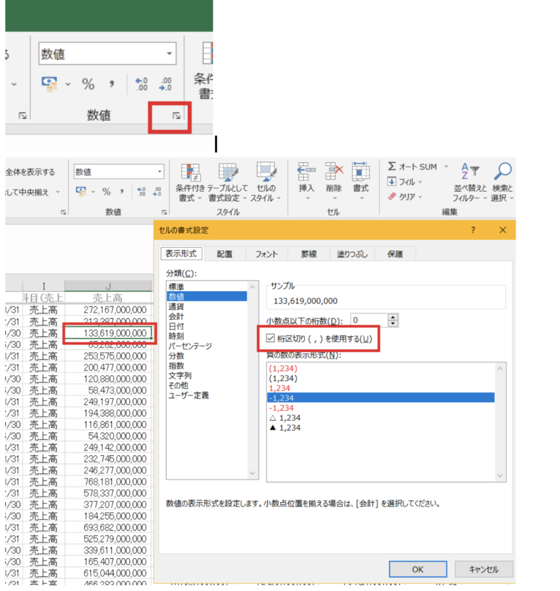Open 検索と選択 find and select
The height and width of the screenshot is (591, 560).
tap(502, 182)
